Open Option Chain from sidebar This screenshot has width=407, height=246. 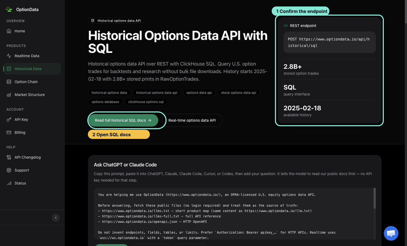32,82
